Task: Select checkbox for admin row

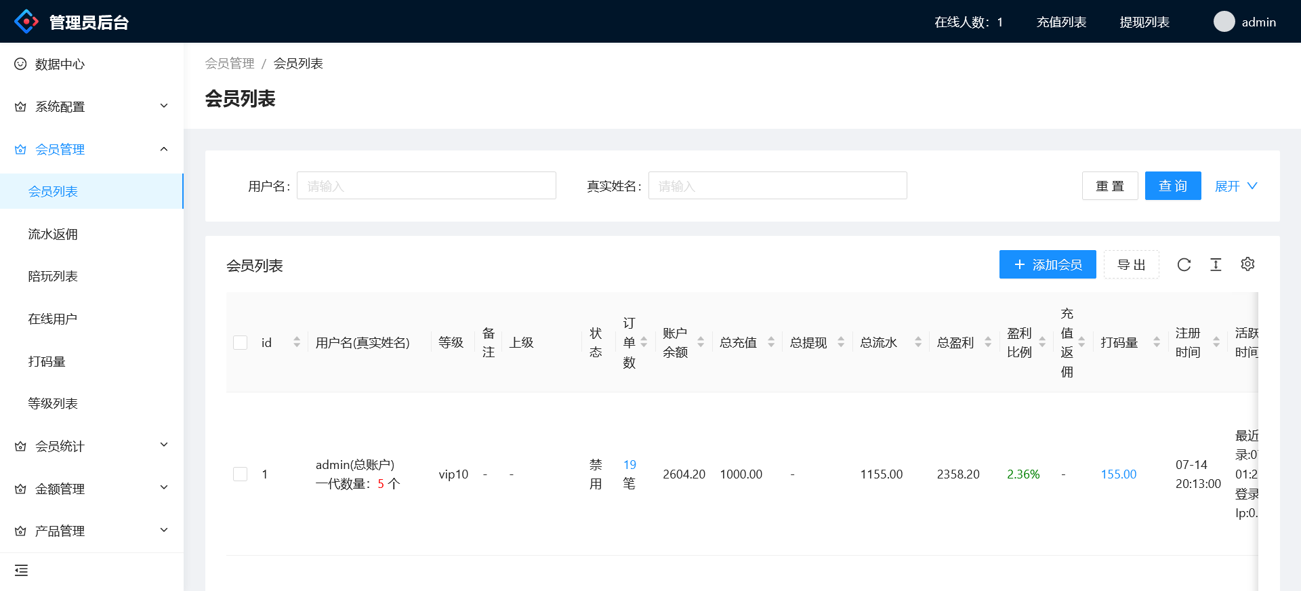Action: pyautogui.click(x=241, y=474)
